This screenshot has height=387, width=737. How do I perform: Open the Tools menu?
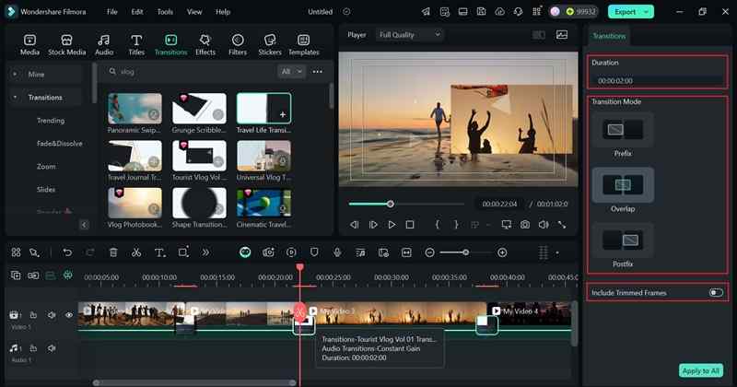pos(165,12)
